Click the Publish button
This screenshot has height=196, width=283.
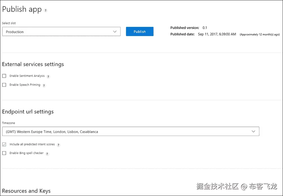140,31
